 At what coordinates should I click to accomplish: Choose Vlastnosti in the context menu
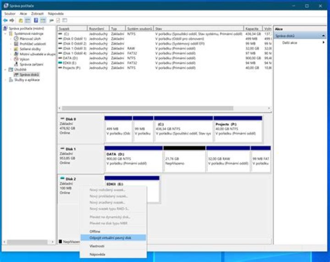[x=113, y=246]
